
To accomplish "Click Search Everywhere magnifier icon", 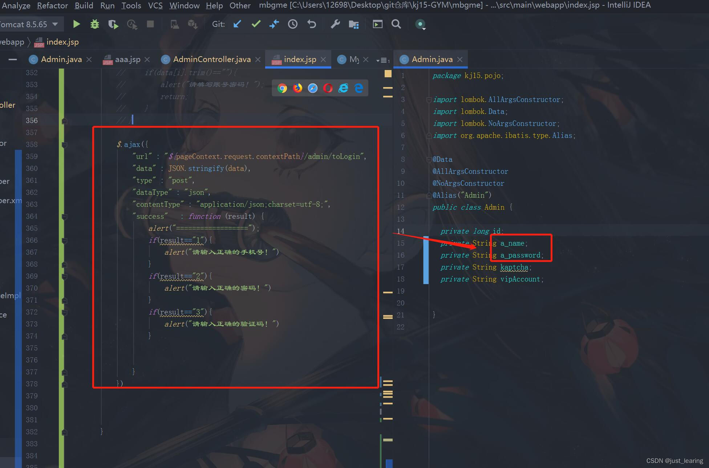I will coord(396,24).
